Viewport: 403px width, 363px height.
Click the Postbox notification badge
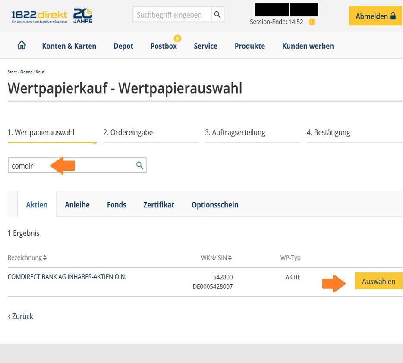click(x=177, y=38)
